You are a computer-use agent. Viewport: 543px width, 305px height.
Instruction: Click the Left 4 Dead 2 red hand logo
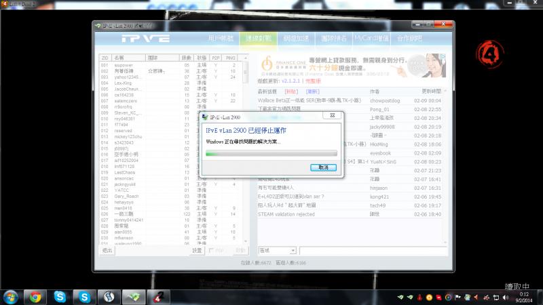[x=489, y=54]
